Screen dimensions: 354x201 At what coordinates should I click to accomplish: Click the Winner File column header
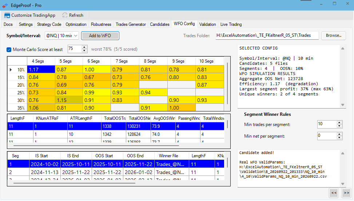pos(172,156)
